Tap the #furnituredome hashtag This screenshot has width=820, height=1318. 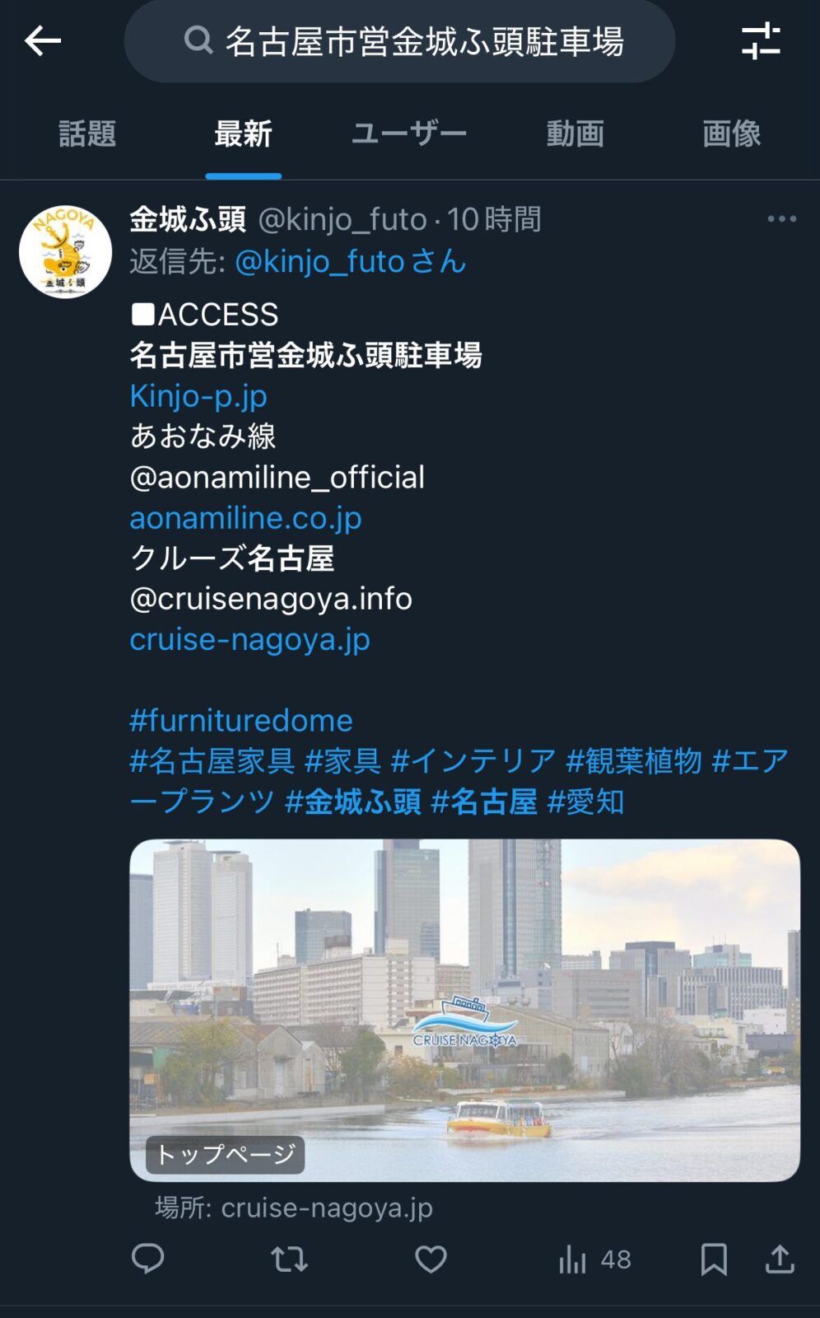pyautogui.click(x=241, y=721)
